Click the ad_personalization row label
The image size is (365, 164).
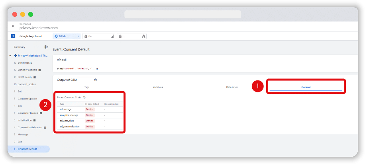pyautogui.click(x=70, y=127)
